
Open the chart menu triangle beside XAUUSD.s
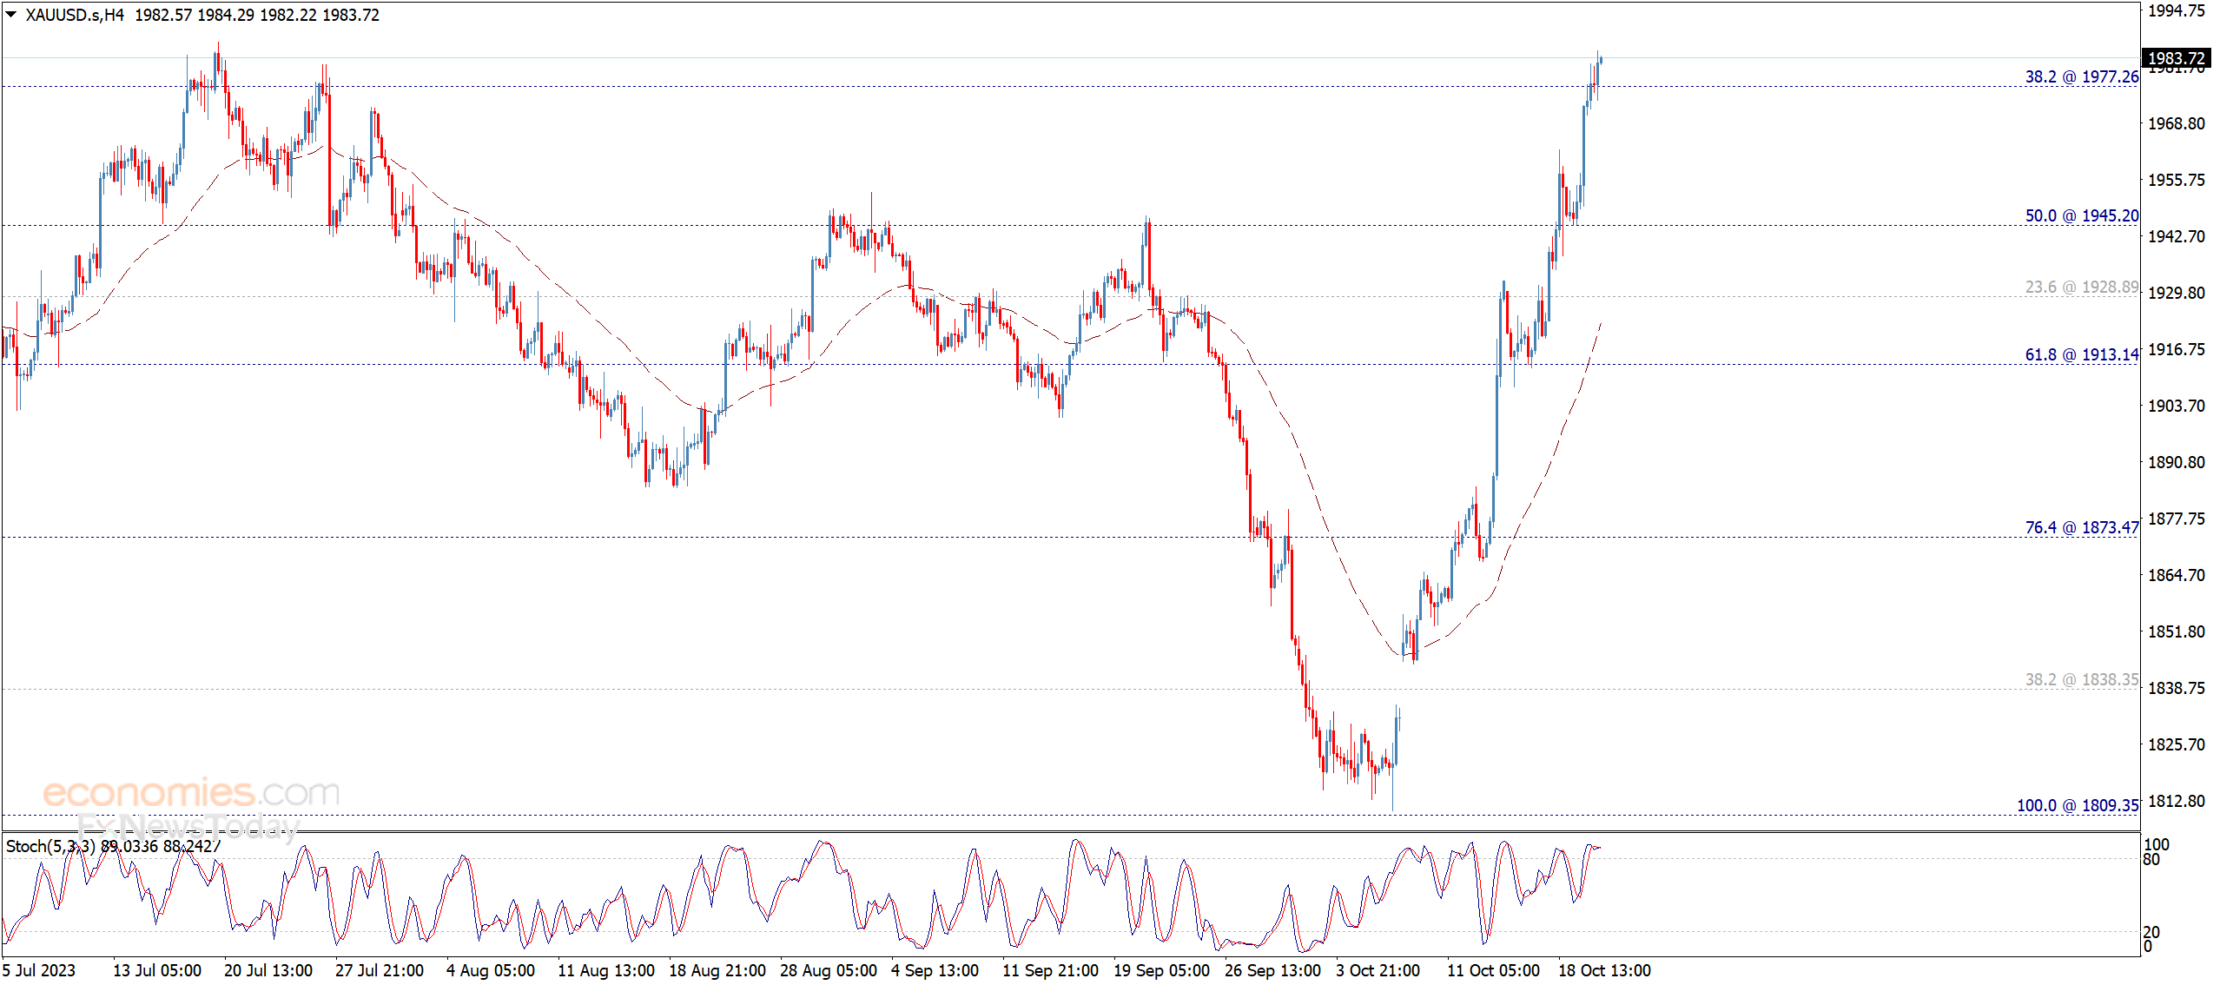[11, 14]
